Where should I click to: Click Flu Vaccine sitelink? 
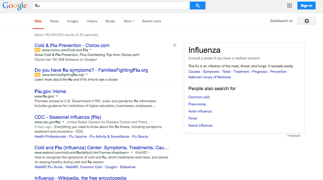coord(78,137)
